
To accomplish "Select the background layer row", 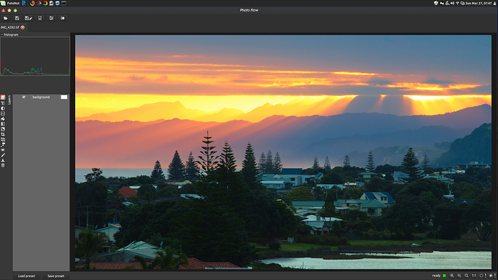I will [x=41, y=97].
